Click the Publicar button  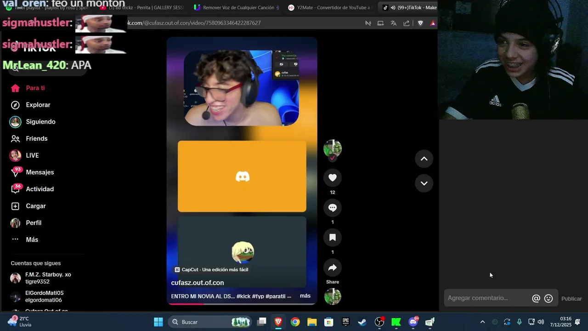tap(571, 299)
